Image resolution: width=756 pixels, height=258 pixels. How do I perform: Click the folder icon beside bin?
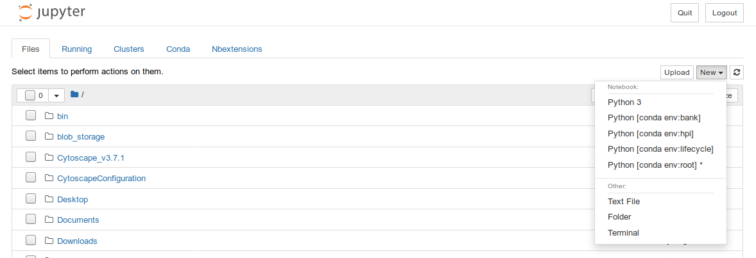[x=49, y=116]
